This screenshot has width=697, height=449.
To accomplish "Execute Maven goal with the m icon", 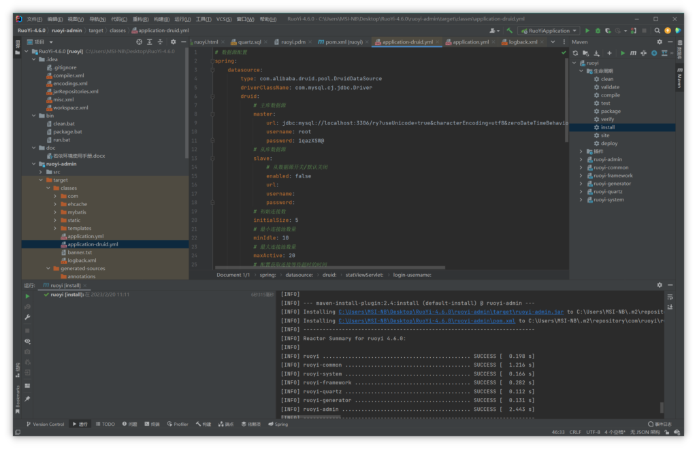I will (x=633, y=53).
